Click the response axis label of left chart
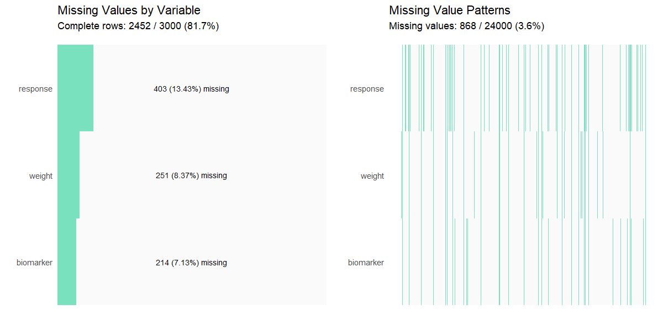This screenshot has height=331, width=663. point(35,89)
